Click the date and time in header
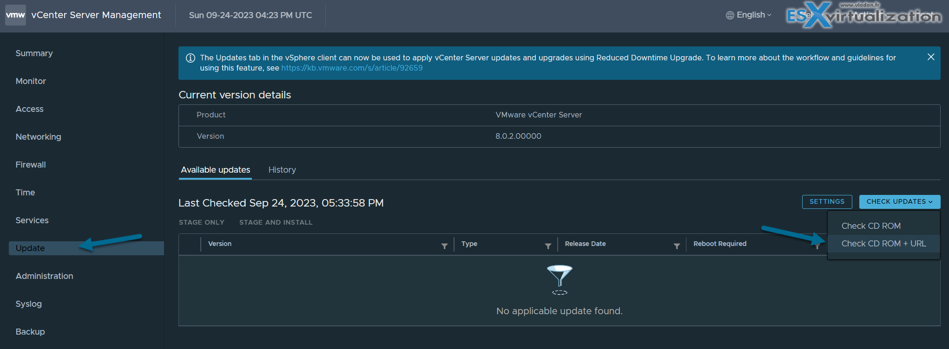The width and height of the screenshot is (949, 349). [250, 15]
